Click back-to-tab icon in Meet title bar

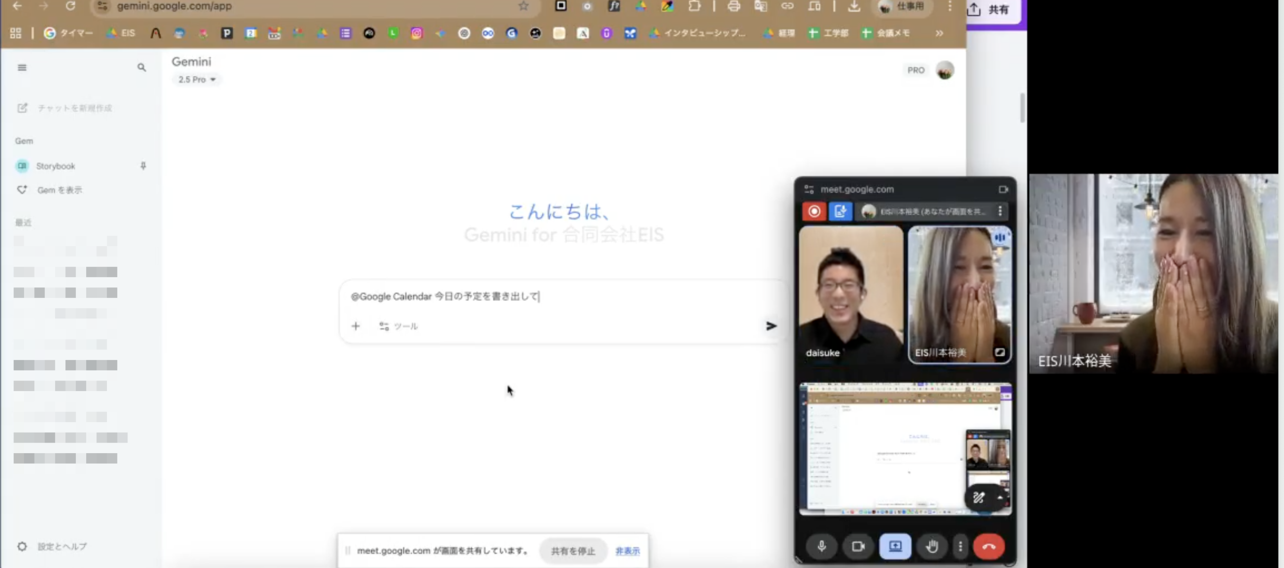click(x=1003, y=190)
